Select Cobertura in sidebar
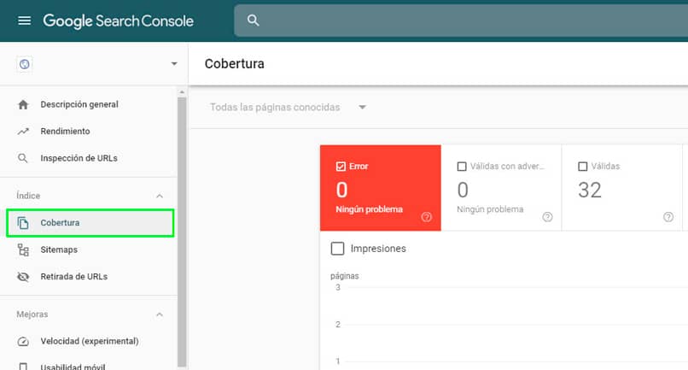 90,223
